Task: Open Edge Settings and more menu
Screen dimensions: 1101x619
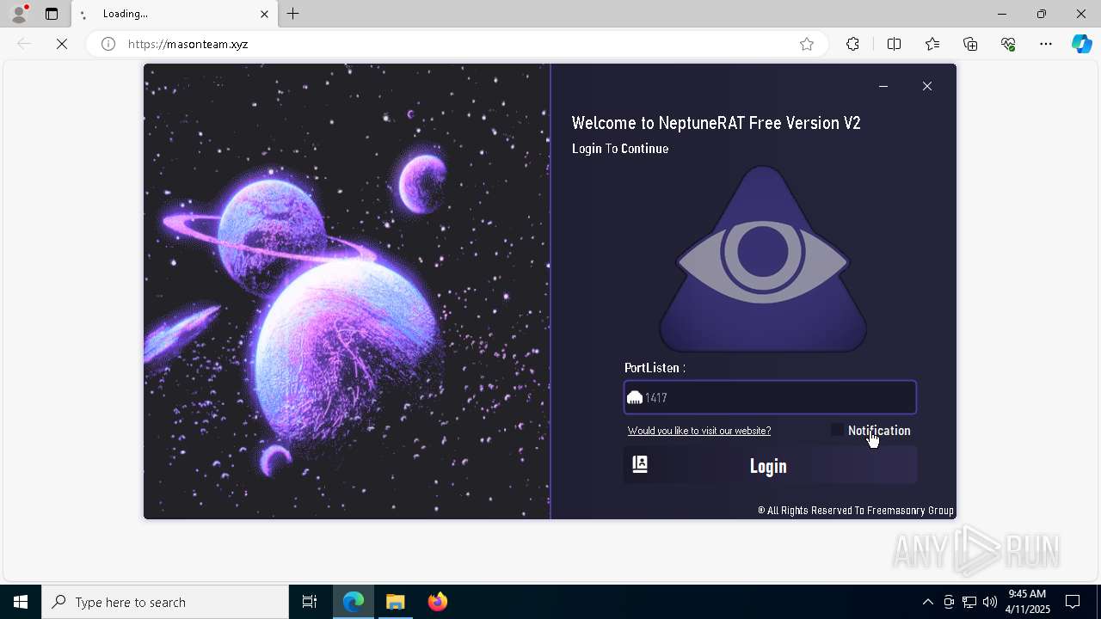Action: click(x=1046, y=44)
